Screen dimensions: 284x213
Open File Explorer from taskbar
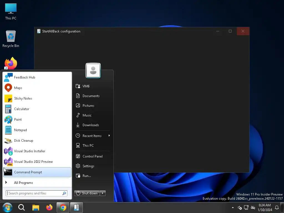coord(36,207)
